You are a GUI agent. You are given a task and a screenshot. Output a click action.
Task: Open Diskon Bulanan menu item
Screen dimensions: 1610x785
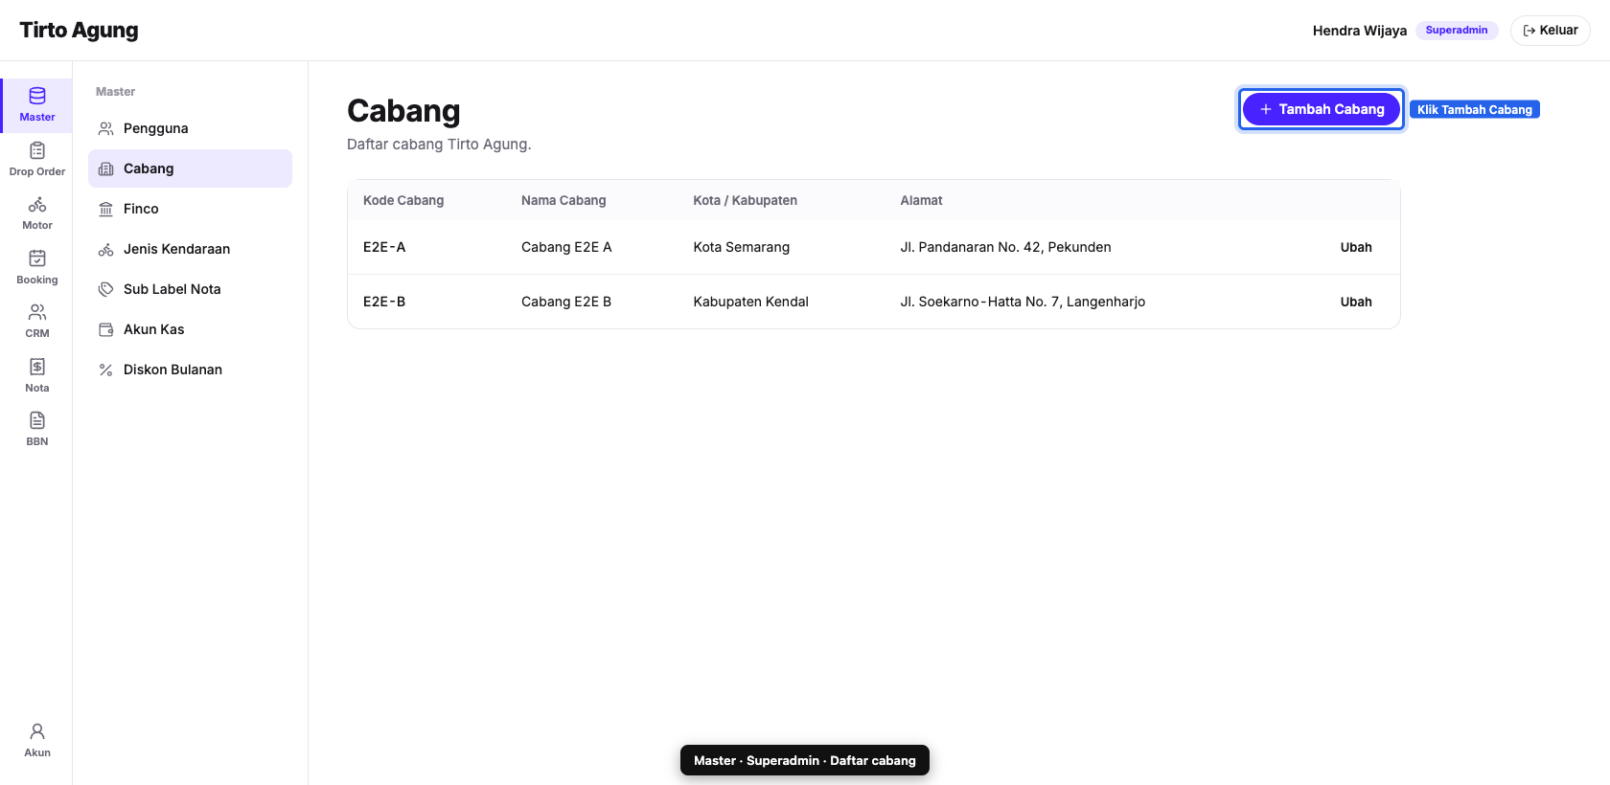[190, 370]
